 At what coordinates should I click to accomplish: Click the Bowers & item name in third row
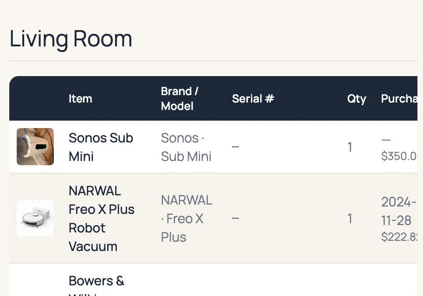[96, 281]
